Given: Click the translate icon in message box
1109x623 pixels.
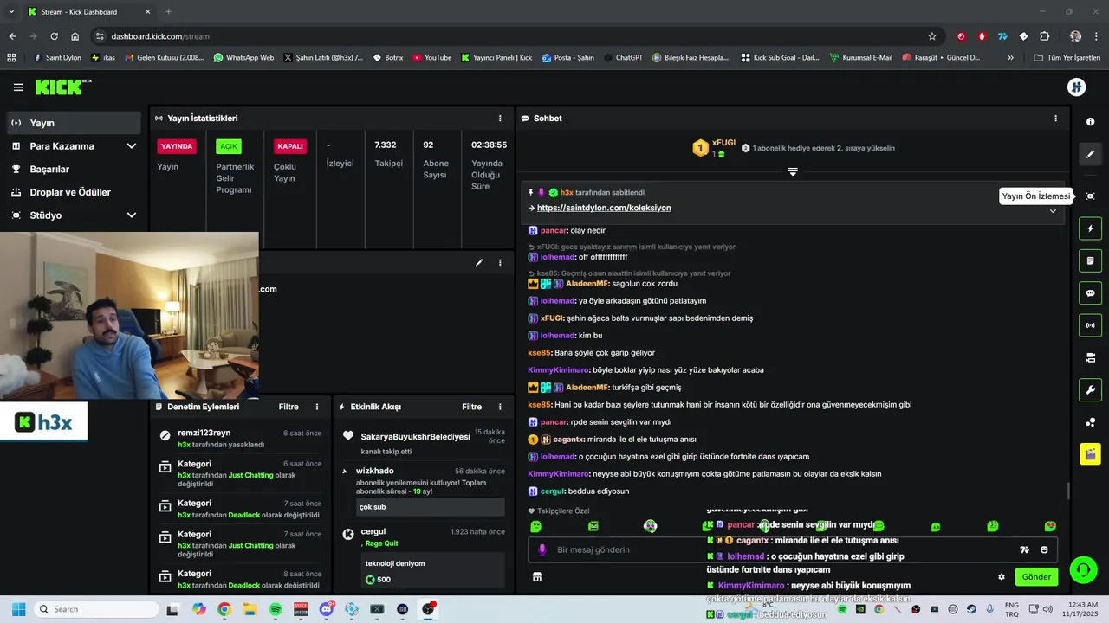Looking at the screenshot, I should point(1025,549).
